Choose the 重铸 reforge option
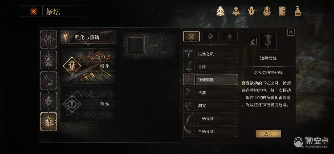 (89, 104)
